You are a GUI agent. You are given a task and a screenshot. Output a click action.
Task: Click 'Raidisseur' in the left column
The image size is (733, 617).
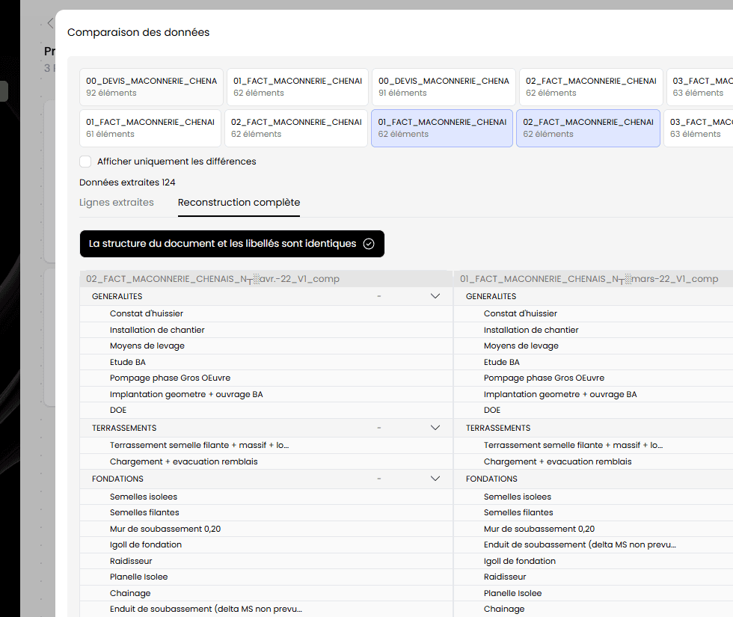point(131,562)
